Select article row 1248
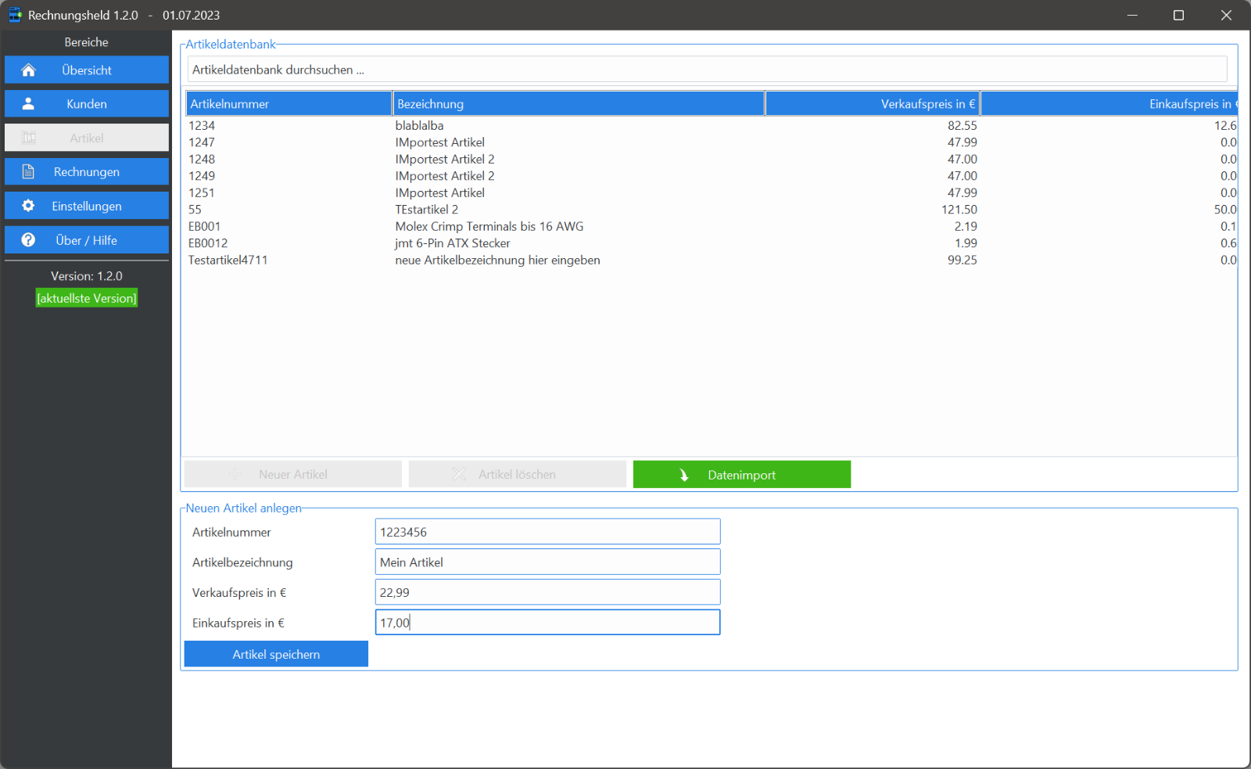 pyautogui.click(x=712, y=159)
